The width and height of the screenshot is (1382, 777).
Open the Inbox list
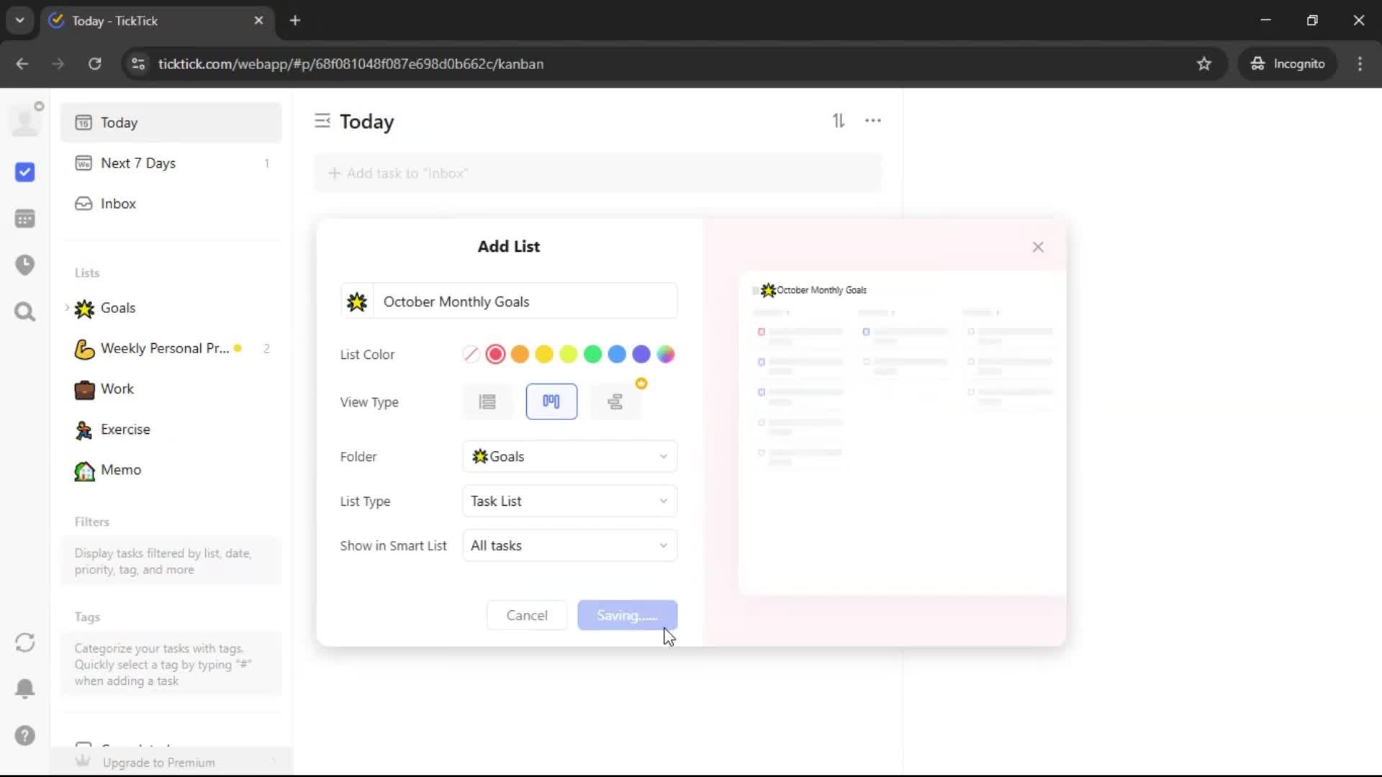point(118,204)
